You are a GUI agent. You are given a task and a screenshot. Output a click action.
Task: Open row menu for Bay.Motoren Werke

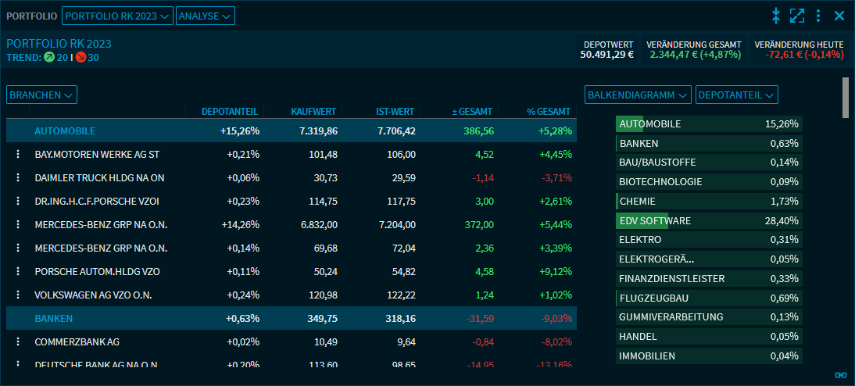point(16,155)
